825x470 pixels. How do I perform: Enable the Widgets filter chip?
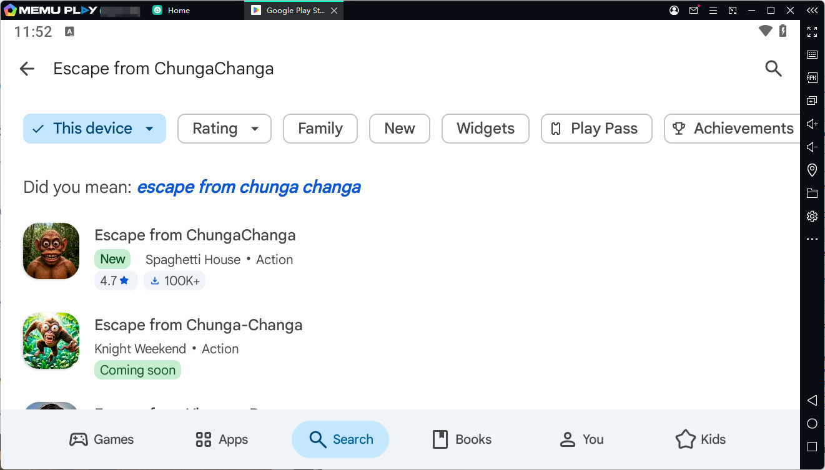pos(485,129)
